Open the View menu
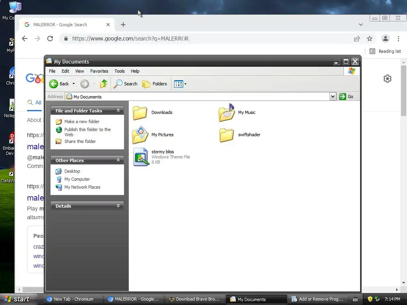The height and width of the screenshot is (305, 407). 79,71
